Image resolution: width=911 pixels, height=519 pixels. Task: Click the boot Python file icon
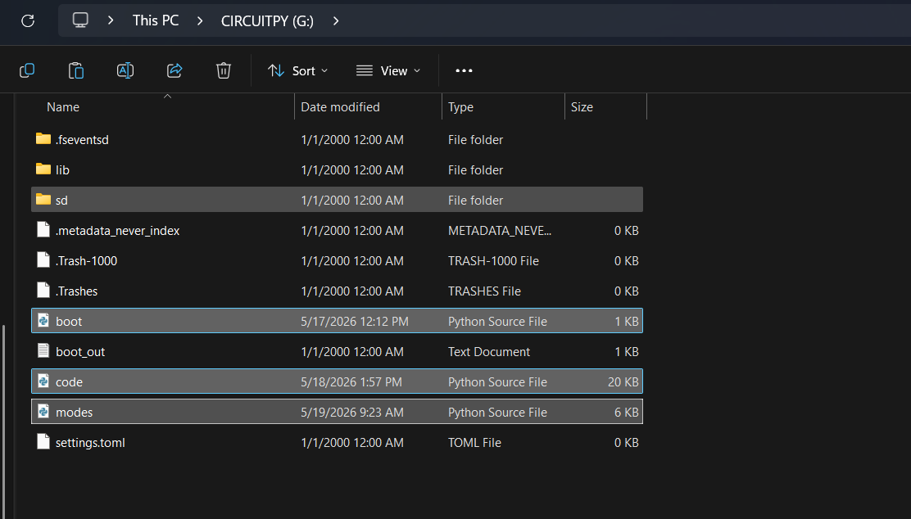pyautogui.click(x=43, y=320)
